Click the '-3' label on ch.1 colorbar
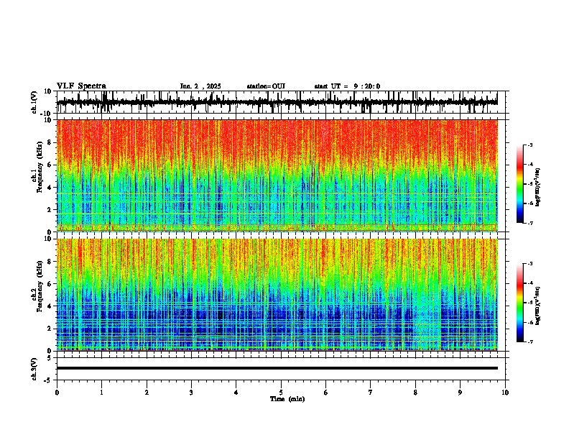This screenshot has height=440, width=569. [x=529, y=145]
